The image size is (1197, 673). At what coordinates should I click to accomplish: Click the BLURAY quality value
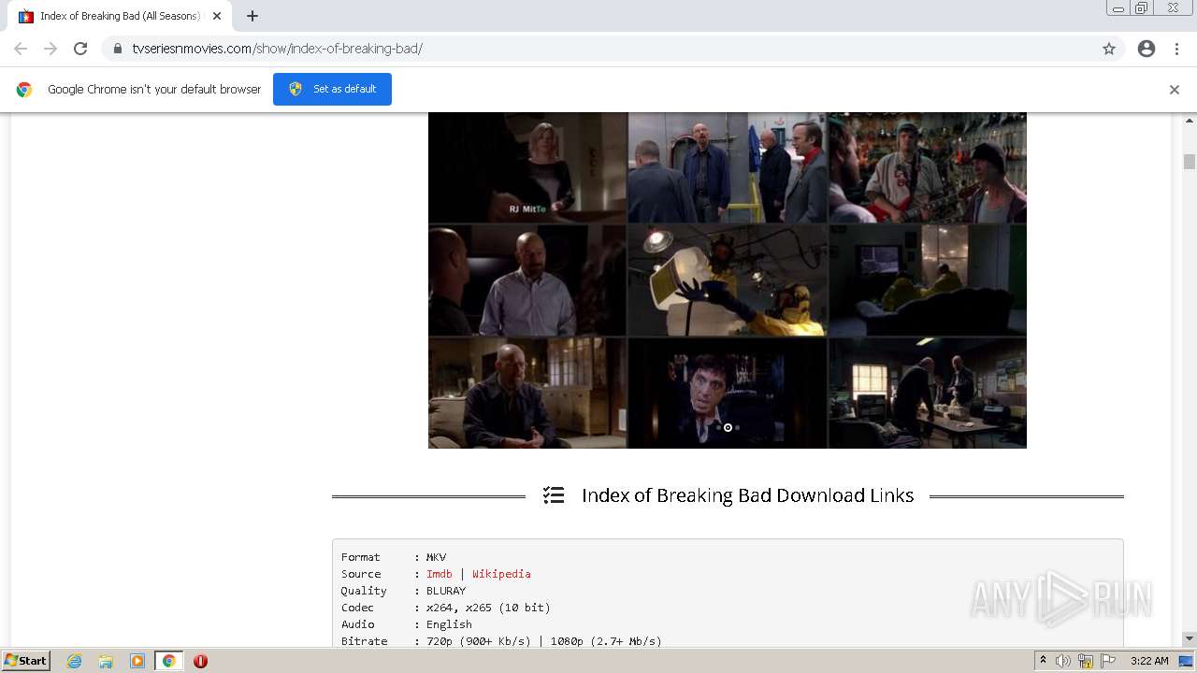tap(446, 591)
